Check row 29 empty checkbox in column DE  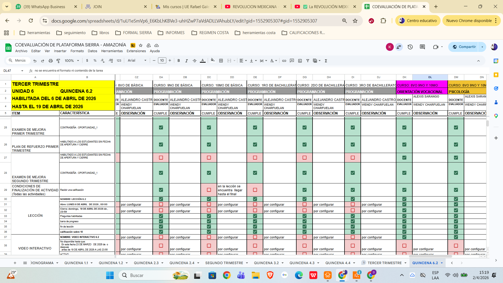tap(255, 190)
